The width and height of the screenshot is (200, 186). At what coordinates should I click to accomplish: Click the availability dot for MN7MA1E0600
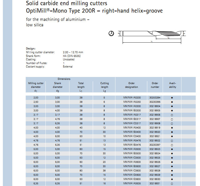click(172, 179)
